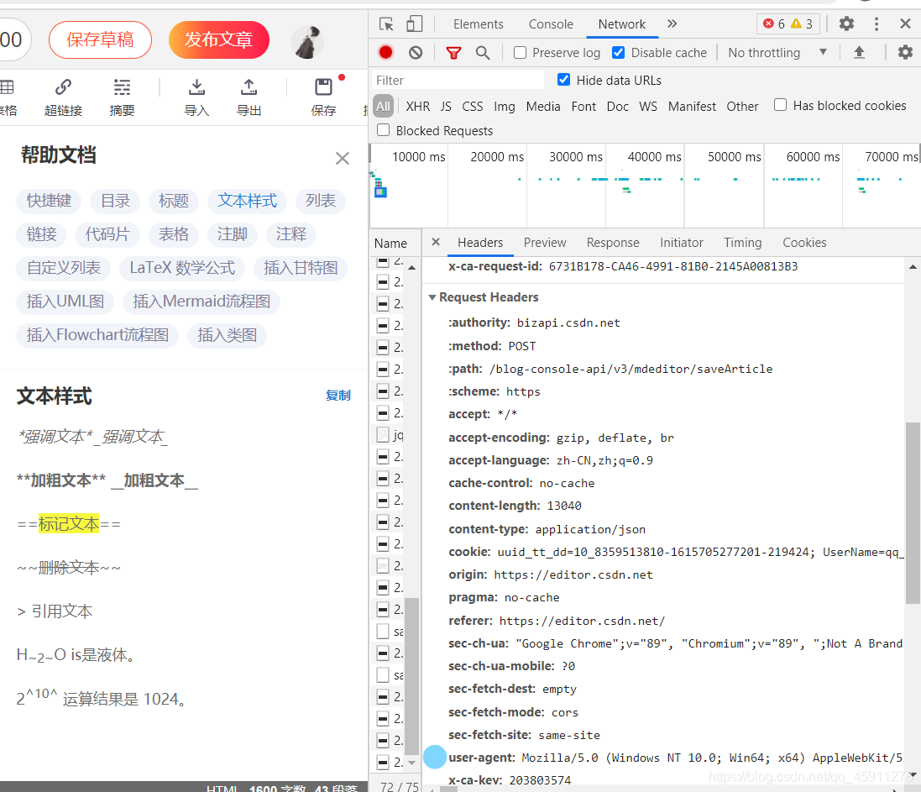Select the 快捷键 help tag
This screenshot has height=792, width=921.
pos(49,201)
